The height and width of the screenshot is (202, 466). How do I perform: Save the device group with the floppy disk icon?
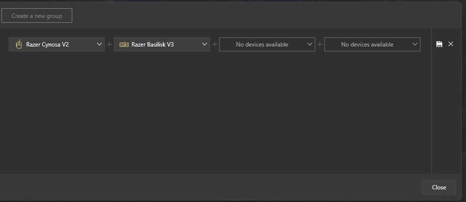coord(439,44)
